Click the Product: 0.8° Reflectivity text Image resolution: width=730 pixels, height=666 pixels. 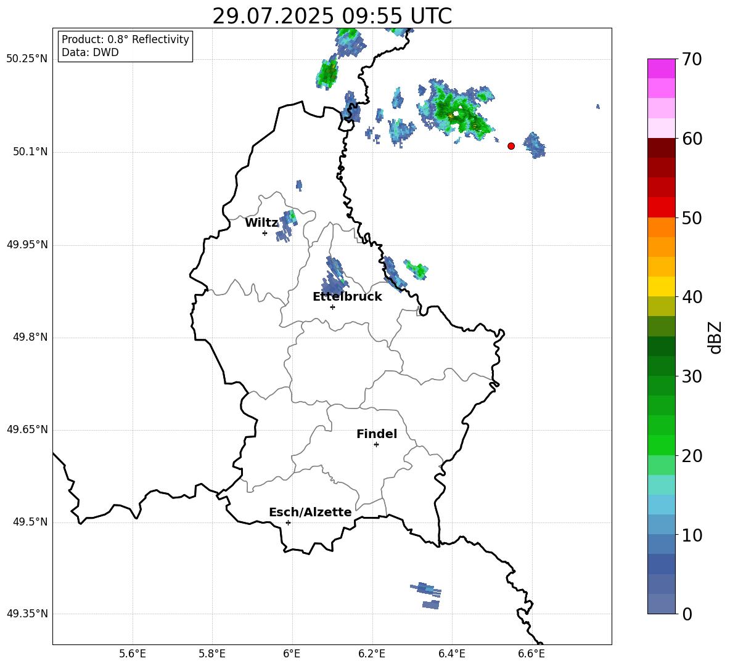(x=125, y=39)
